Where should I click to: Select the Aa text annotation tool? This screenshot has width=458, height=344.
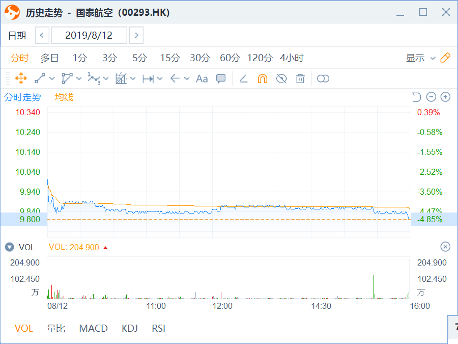click(202, 78)
